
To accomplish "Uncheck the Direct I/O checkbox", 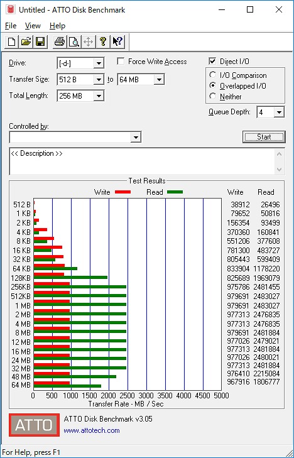I will click(212, 62).
